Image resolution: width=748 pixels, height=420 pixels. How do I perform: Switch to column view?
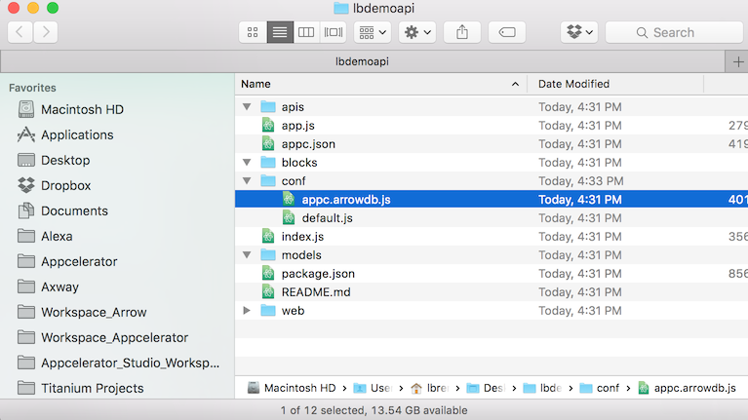[306, 32]
